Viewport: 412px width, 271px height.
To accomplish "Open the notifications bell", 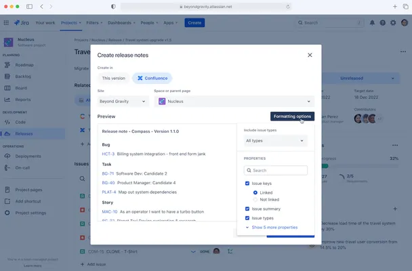I will (372, 23).
